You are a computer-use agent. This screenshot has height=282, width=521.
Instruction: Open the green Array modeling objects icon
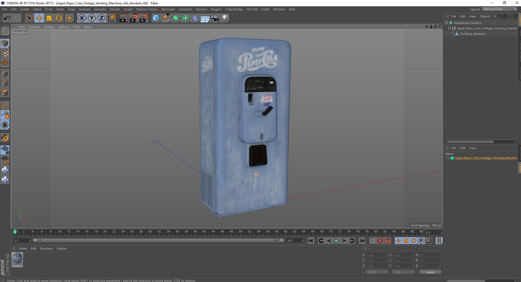click(x=185, y=18)
